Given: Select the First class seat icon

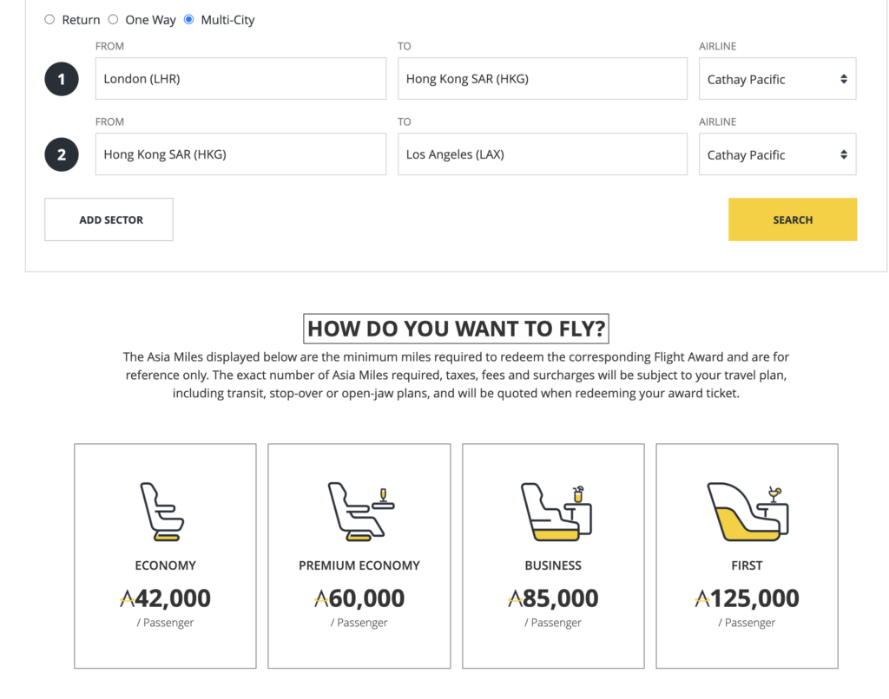Looking at the screenshot, I should 747,509.
